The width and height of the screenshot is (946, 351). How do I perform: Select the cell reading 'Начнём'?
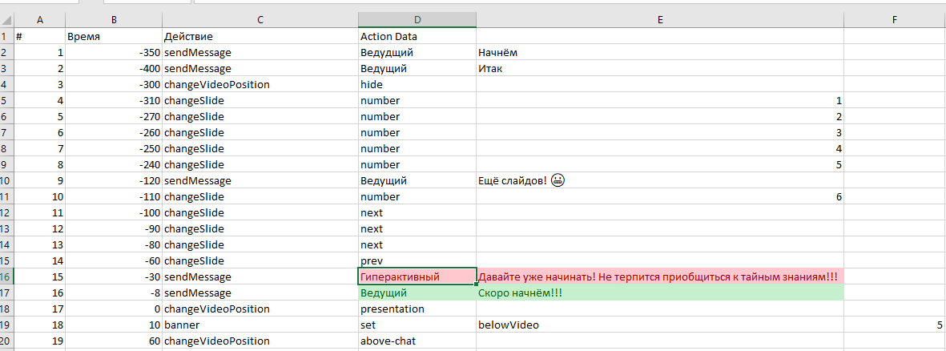point(659,52)
